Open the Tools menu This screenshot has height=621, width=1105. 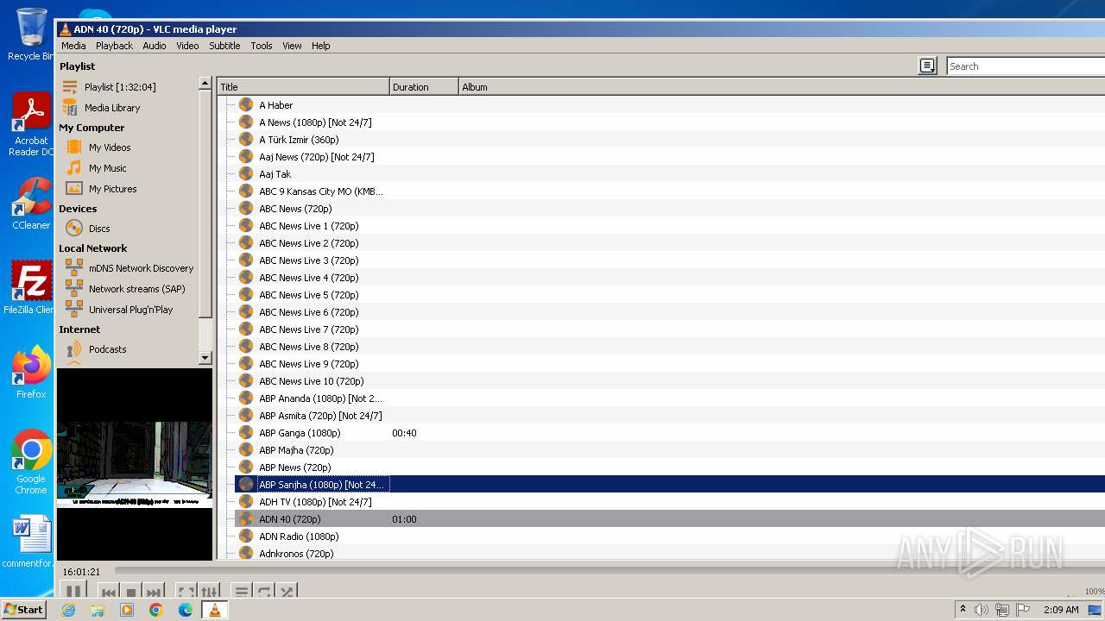[x=262, y=46]
